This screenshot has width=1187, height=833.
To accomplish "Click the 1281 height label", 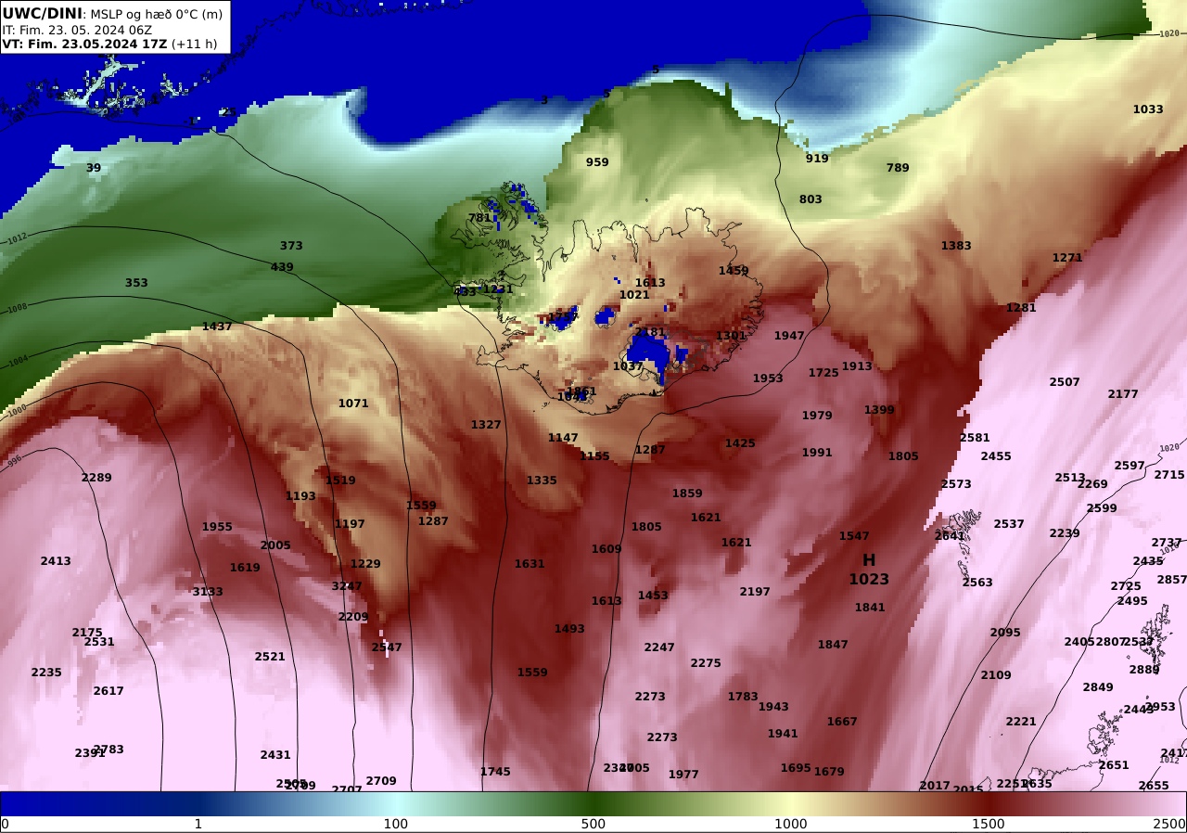I will pos(1021,308).
